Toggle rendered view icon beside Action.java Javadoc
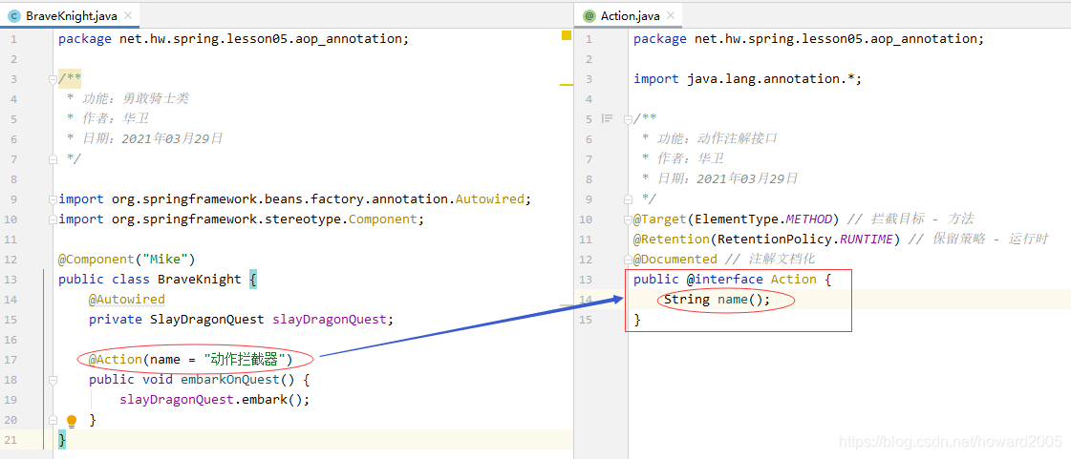This screenshot has height=459, width=1071. click(x=607, y=118)
